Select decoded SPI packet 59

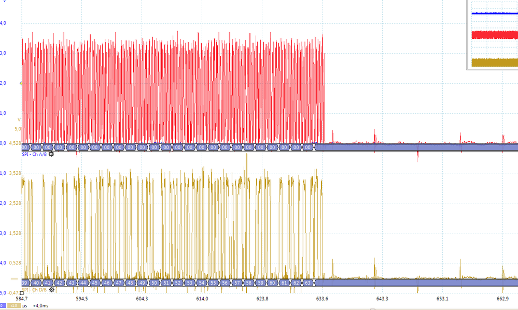261,283
